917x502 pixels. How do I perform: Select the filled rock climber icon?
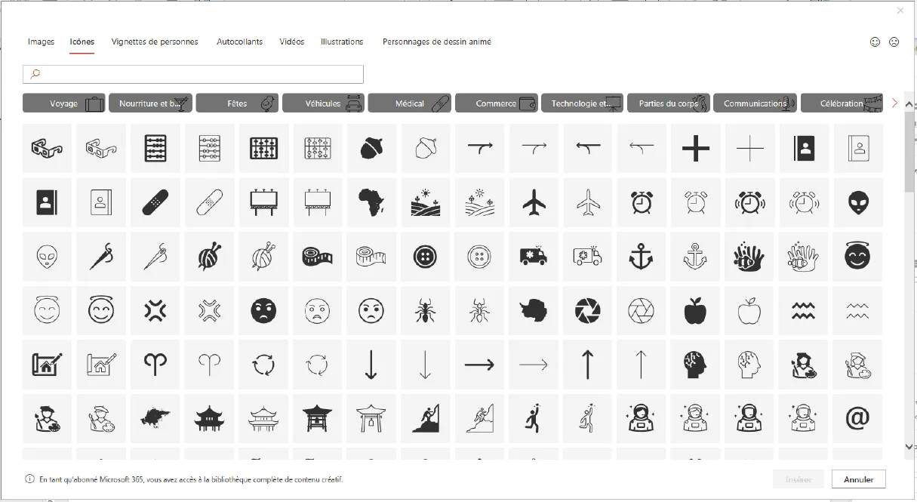point(425,418)
